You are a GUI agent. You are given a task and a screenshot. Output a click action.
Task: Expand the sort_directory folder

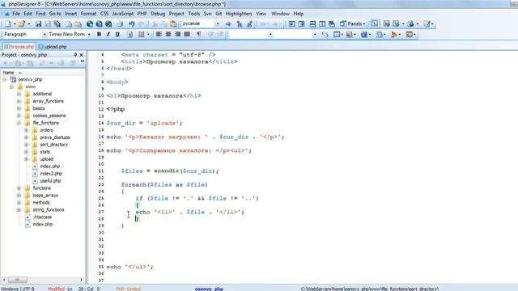[26, 145]
